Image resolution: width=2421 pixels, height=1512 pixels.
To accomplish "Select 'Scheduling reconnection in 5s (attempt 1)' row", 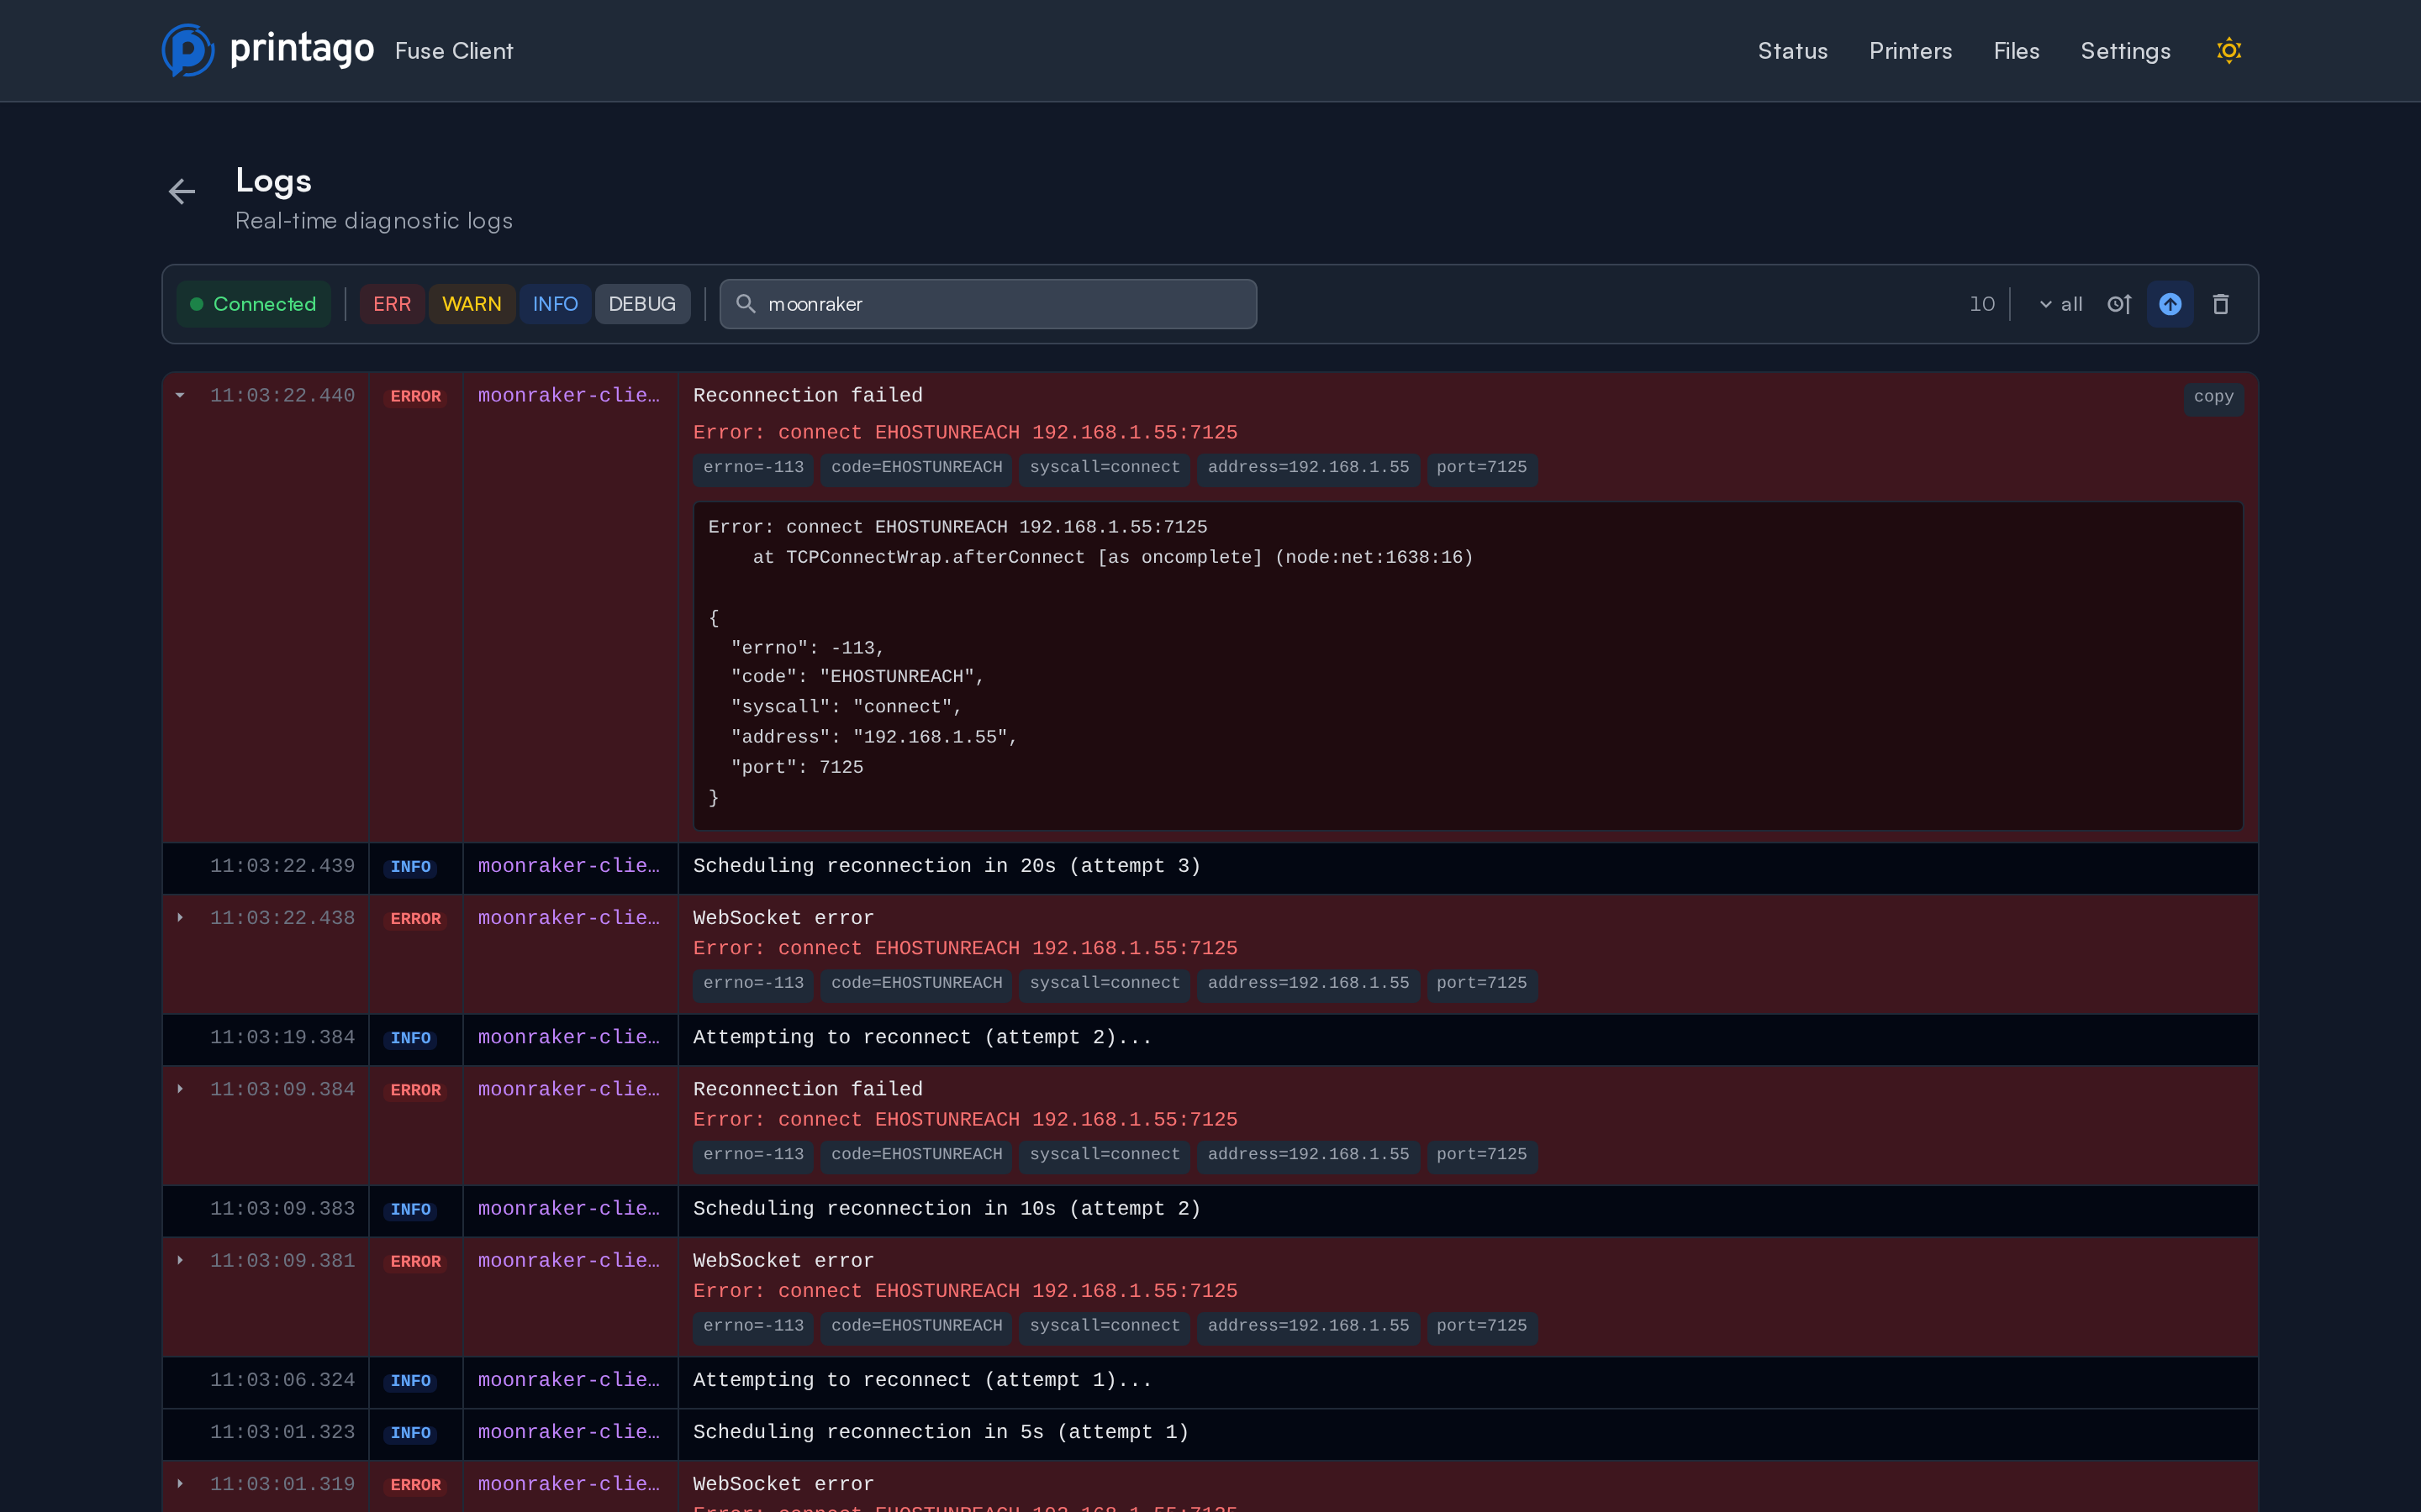I will click(x=1210, y=1433).
